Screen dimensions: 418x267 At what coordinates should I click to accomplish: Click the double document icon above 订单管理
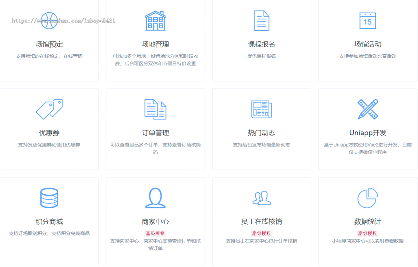pyautogui.click(x=155, y=109)
